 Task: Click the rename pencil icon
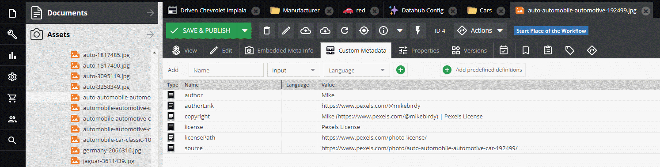click(x=286, y=30)
